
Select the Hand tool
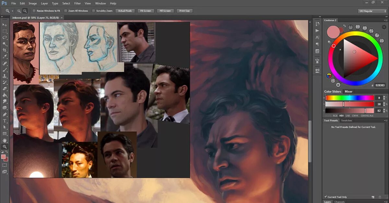[x=5, y=140]
